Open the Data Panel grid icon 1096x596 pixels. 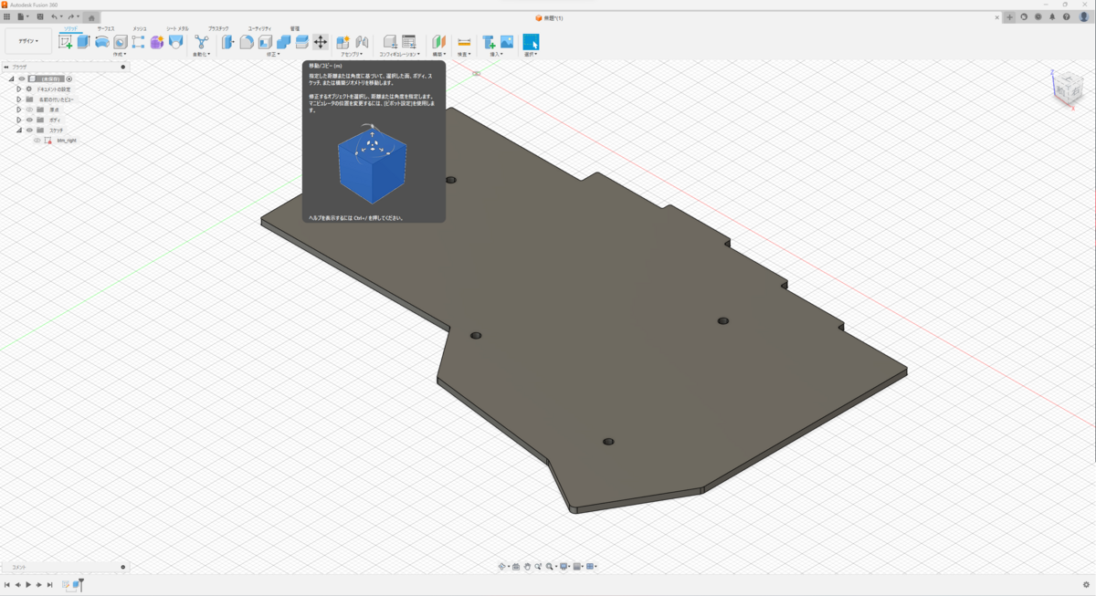point(7,16)
